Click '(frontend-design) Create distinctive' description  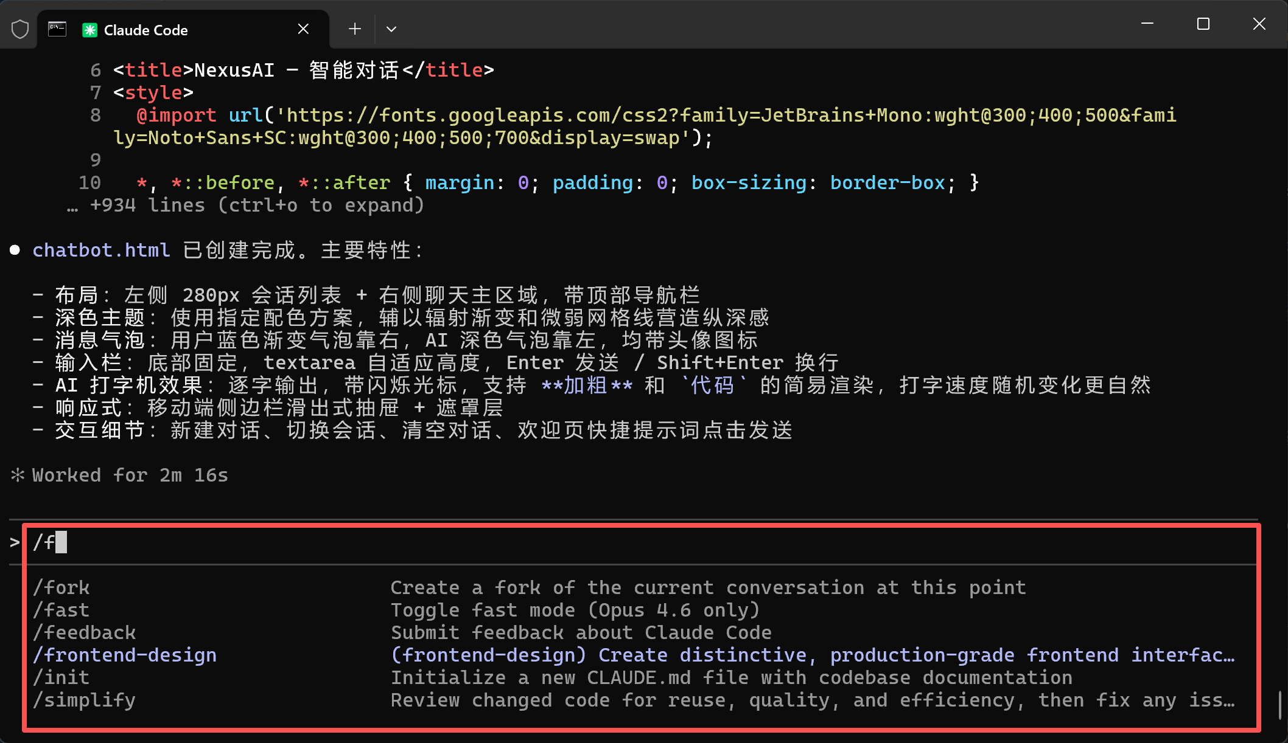(813, 655)
